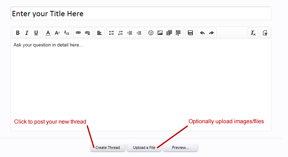The image size is (288, 157).
Task: Open the text alignment dropdown
Action: pos(99,33)
